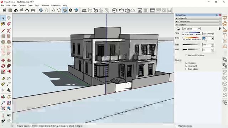Pin the Default Tray auto-hide button

click(x=217, y=15)
